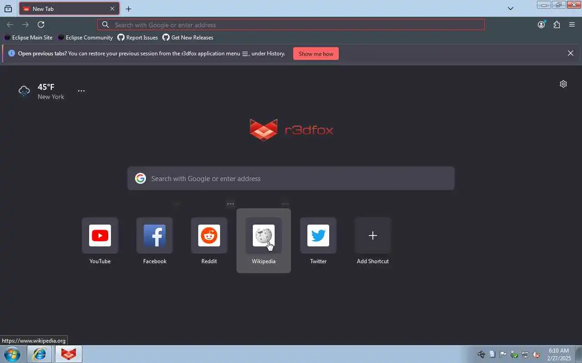Open a new tab with plus button

tap(129, 9)
